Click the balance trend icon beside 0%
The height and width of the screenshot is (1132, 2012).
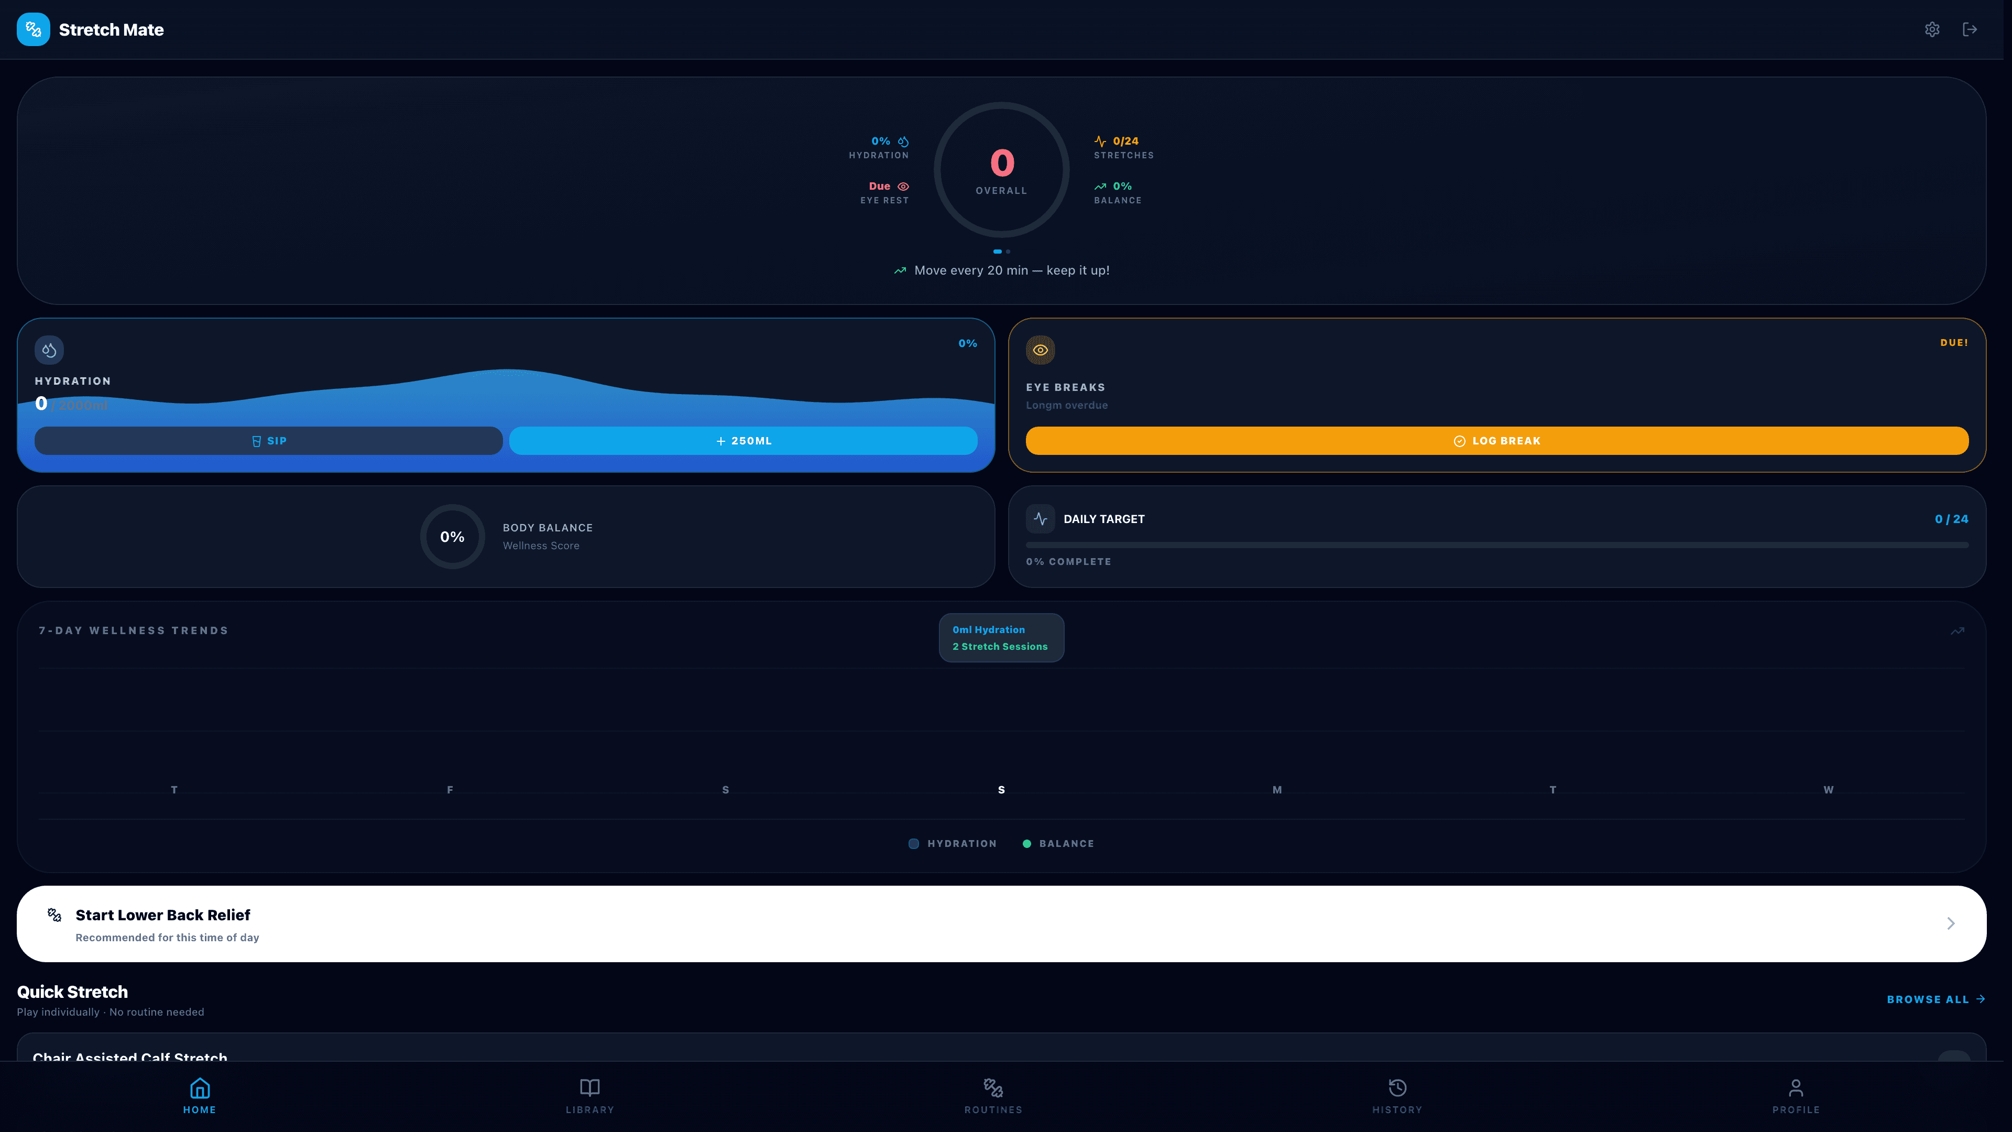1100,187
